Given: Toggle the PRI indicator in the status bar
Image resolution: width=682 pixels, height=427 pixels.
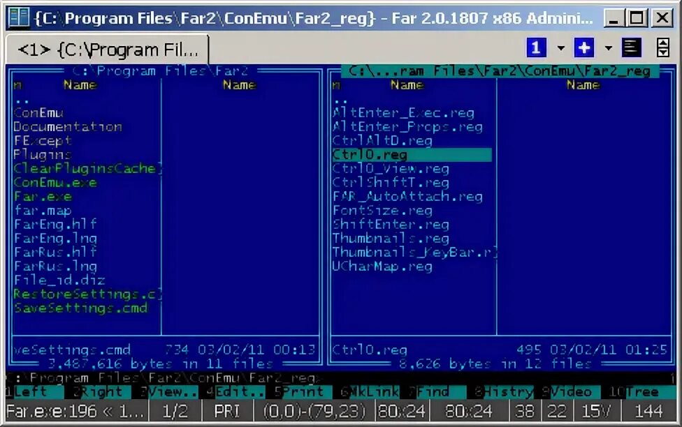Looking at the screenshot, I should (225, 411).
